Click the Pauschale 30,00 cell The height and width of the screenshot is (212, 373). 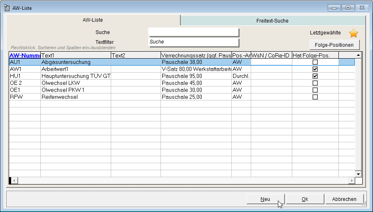click(196, 90)
